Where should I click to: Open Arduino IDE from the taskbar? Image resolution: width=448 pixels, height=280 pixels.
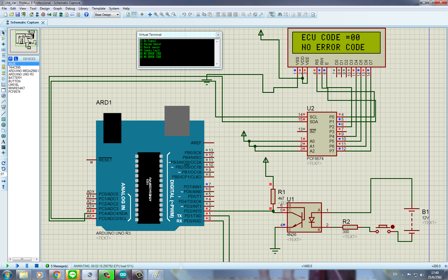pyautogui.click(x=123, y=275)
